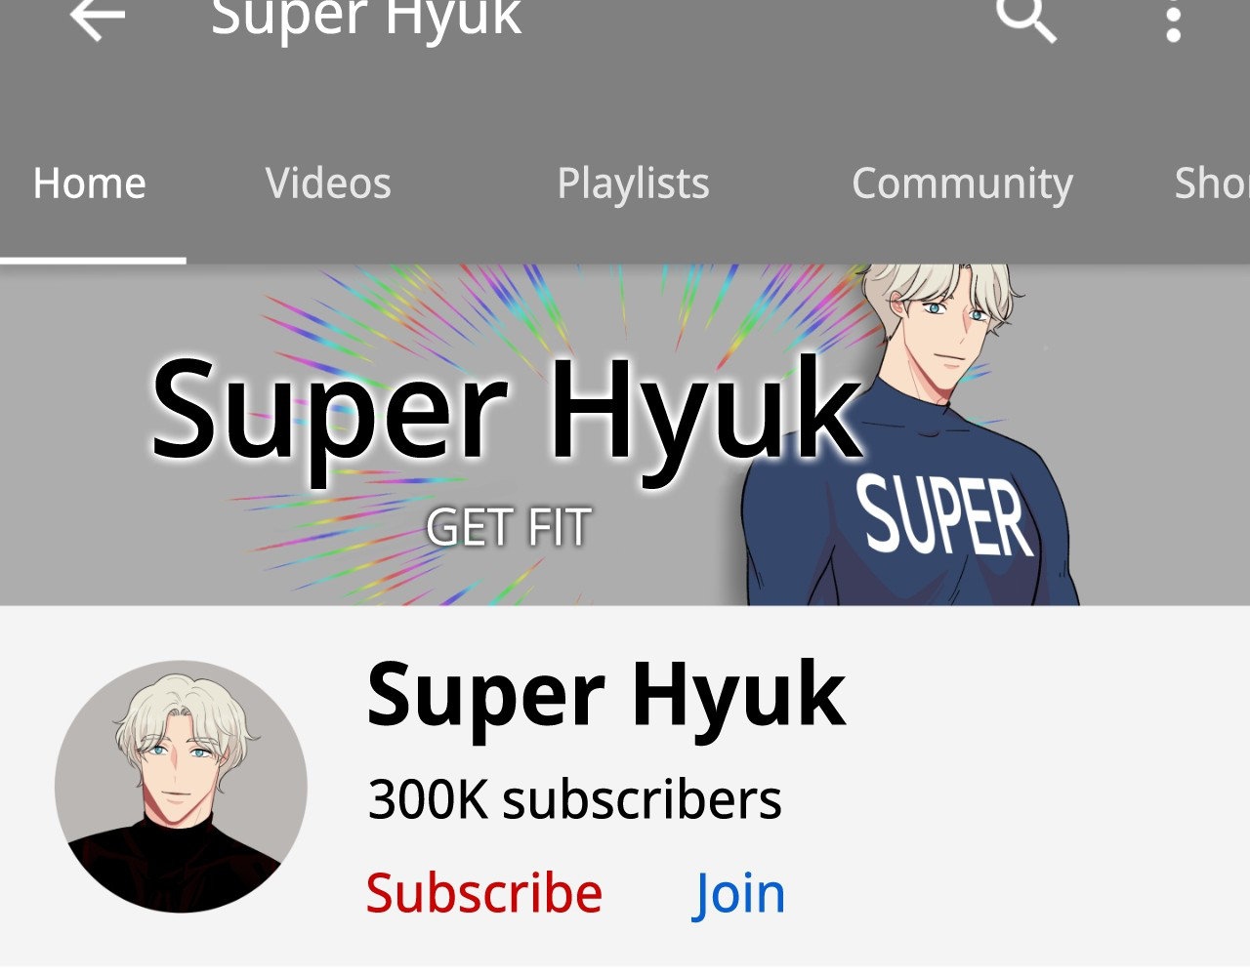Go to the Community tab
1250x976 pixels.
pyautogui.click(x=962, y=183)
